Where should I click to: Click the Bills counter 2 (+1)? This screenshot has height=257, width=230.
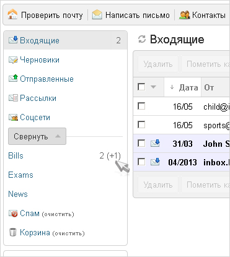[110, 155]
